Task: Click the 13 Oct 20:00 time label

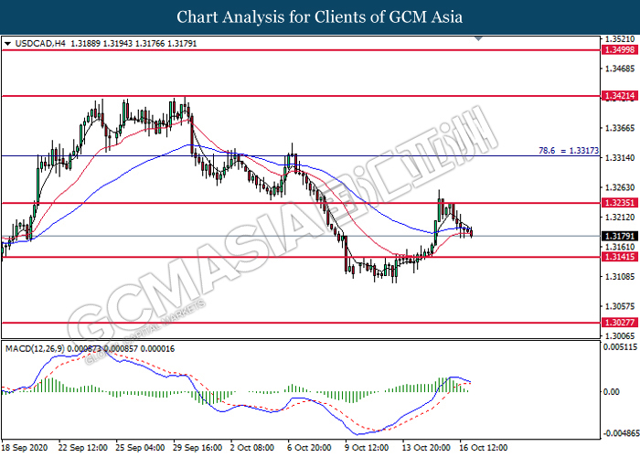Action: coord(427,448)
